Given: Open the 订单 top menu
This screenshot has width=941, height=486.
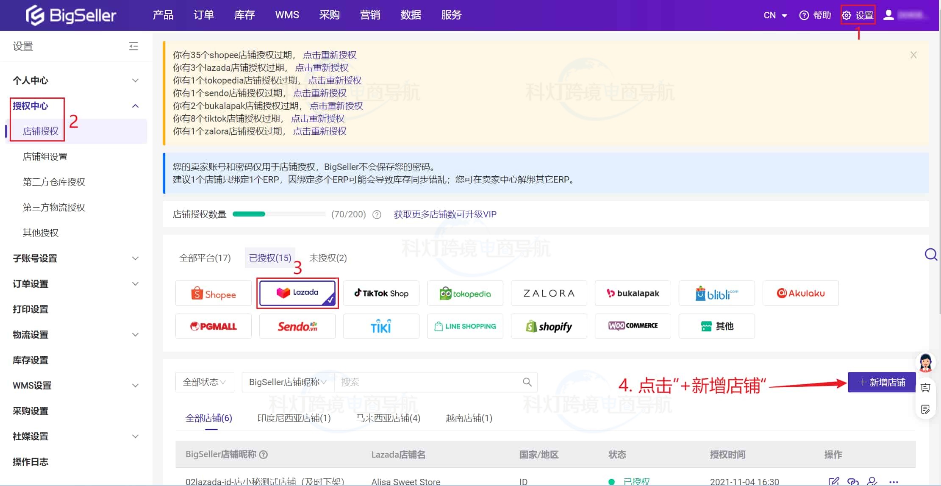Looking at the screenshot, I should (203, 15).
